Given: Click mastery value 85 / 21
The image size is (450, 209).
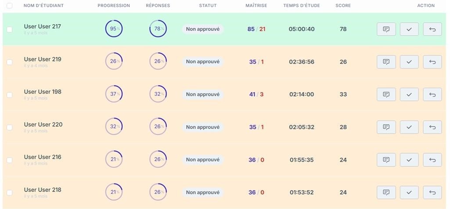Looking at the screenshot, I should pos(256,29).
